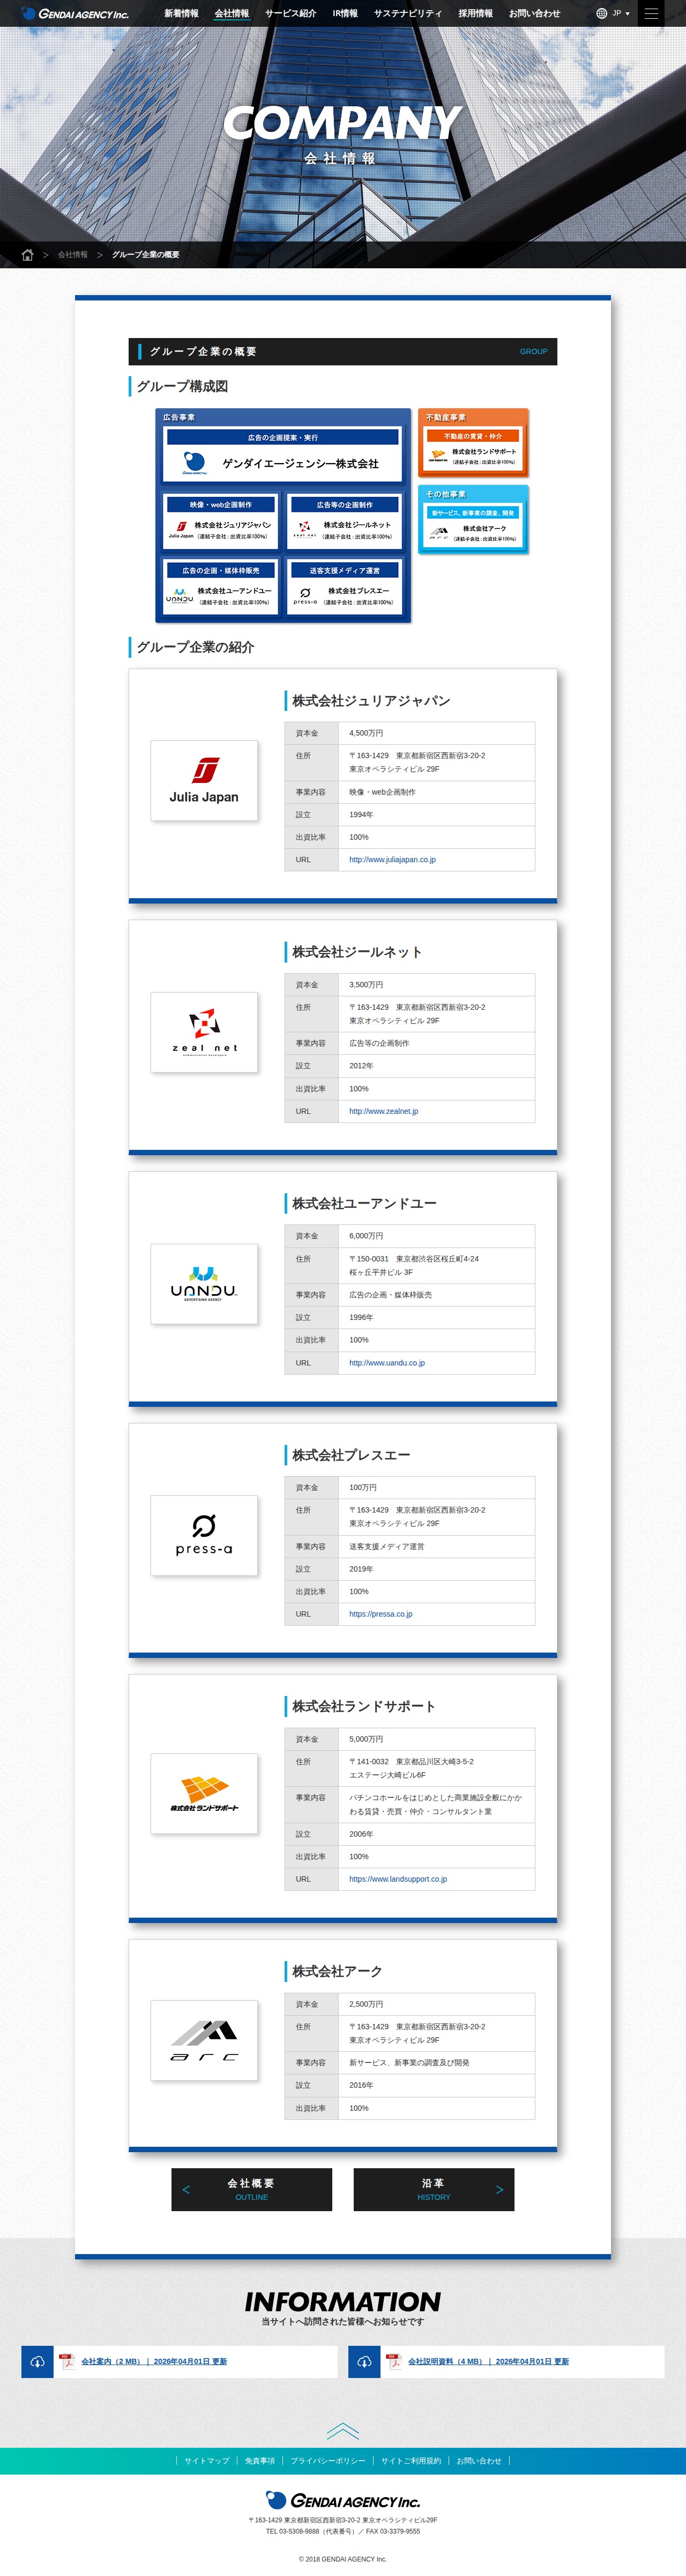Click 株式会社ジールネット box in group diagram
The width and height of the screenshot is (686, 2576).
[345, 521]
